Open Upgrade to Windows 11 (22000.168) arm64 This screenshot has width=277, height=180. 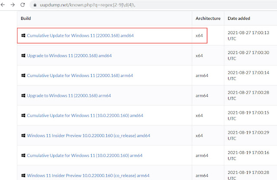pos(69,96)
